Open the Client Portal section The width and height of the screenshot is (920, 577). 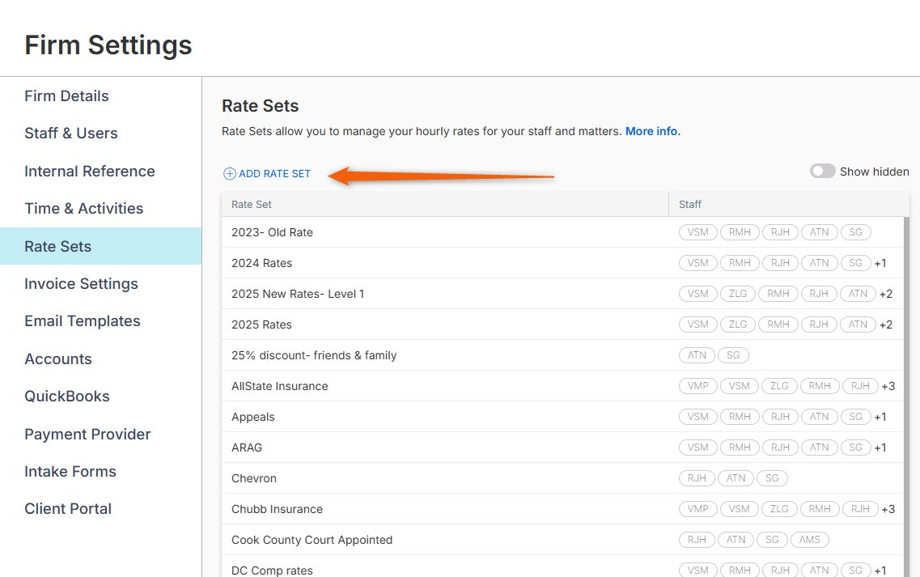click(68, 509)
